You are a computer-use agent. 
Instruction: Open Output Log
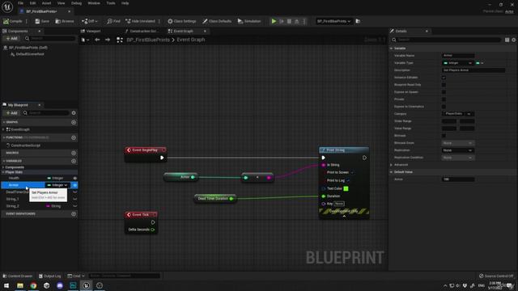click(x=50, y=276)
